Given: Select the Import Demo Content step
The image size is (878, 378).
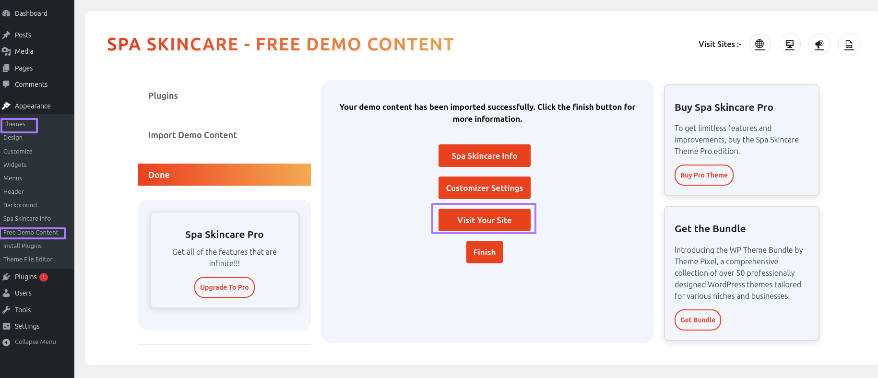Looking at the screenshot, I should pyautogui.click(x=192, y=135).
